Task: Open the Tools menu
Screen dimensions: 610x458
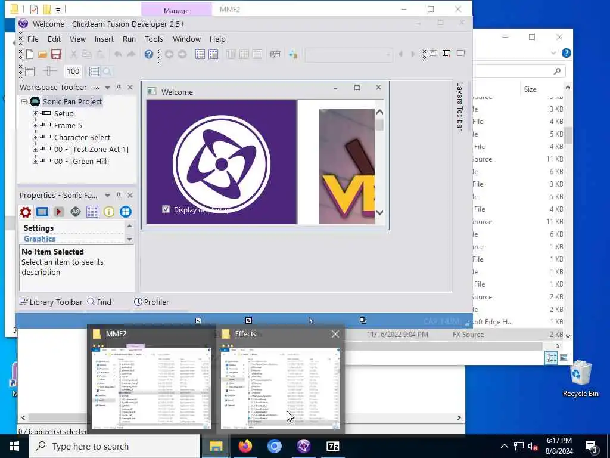Action: [x=154, y=39]
